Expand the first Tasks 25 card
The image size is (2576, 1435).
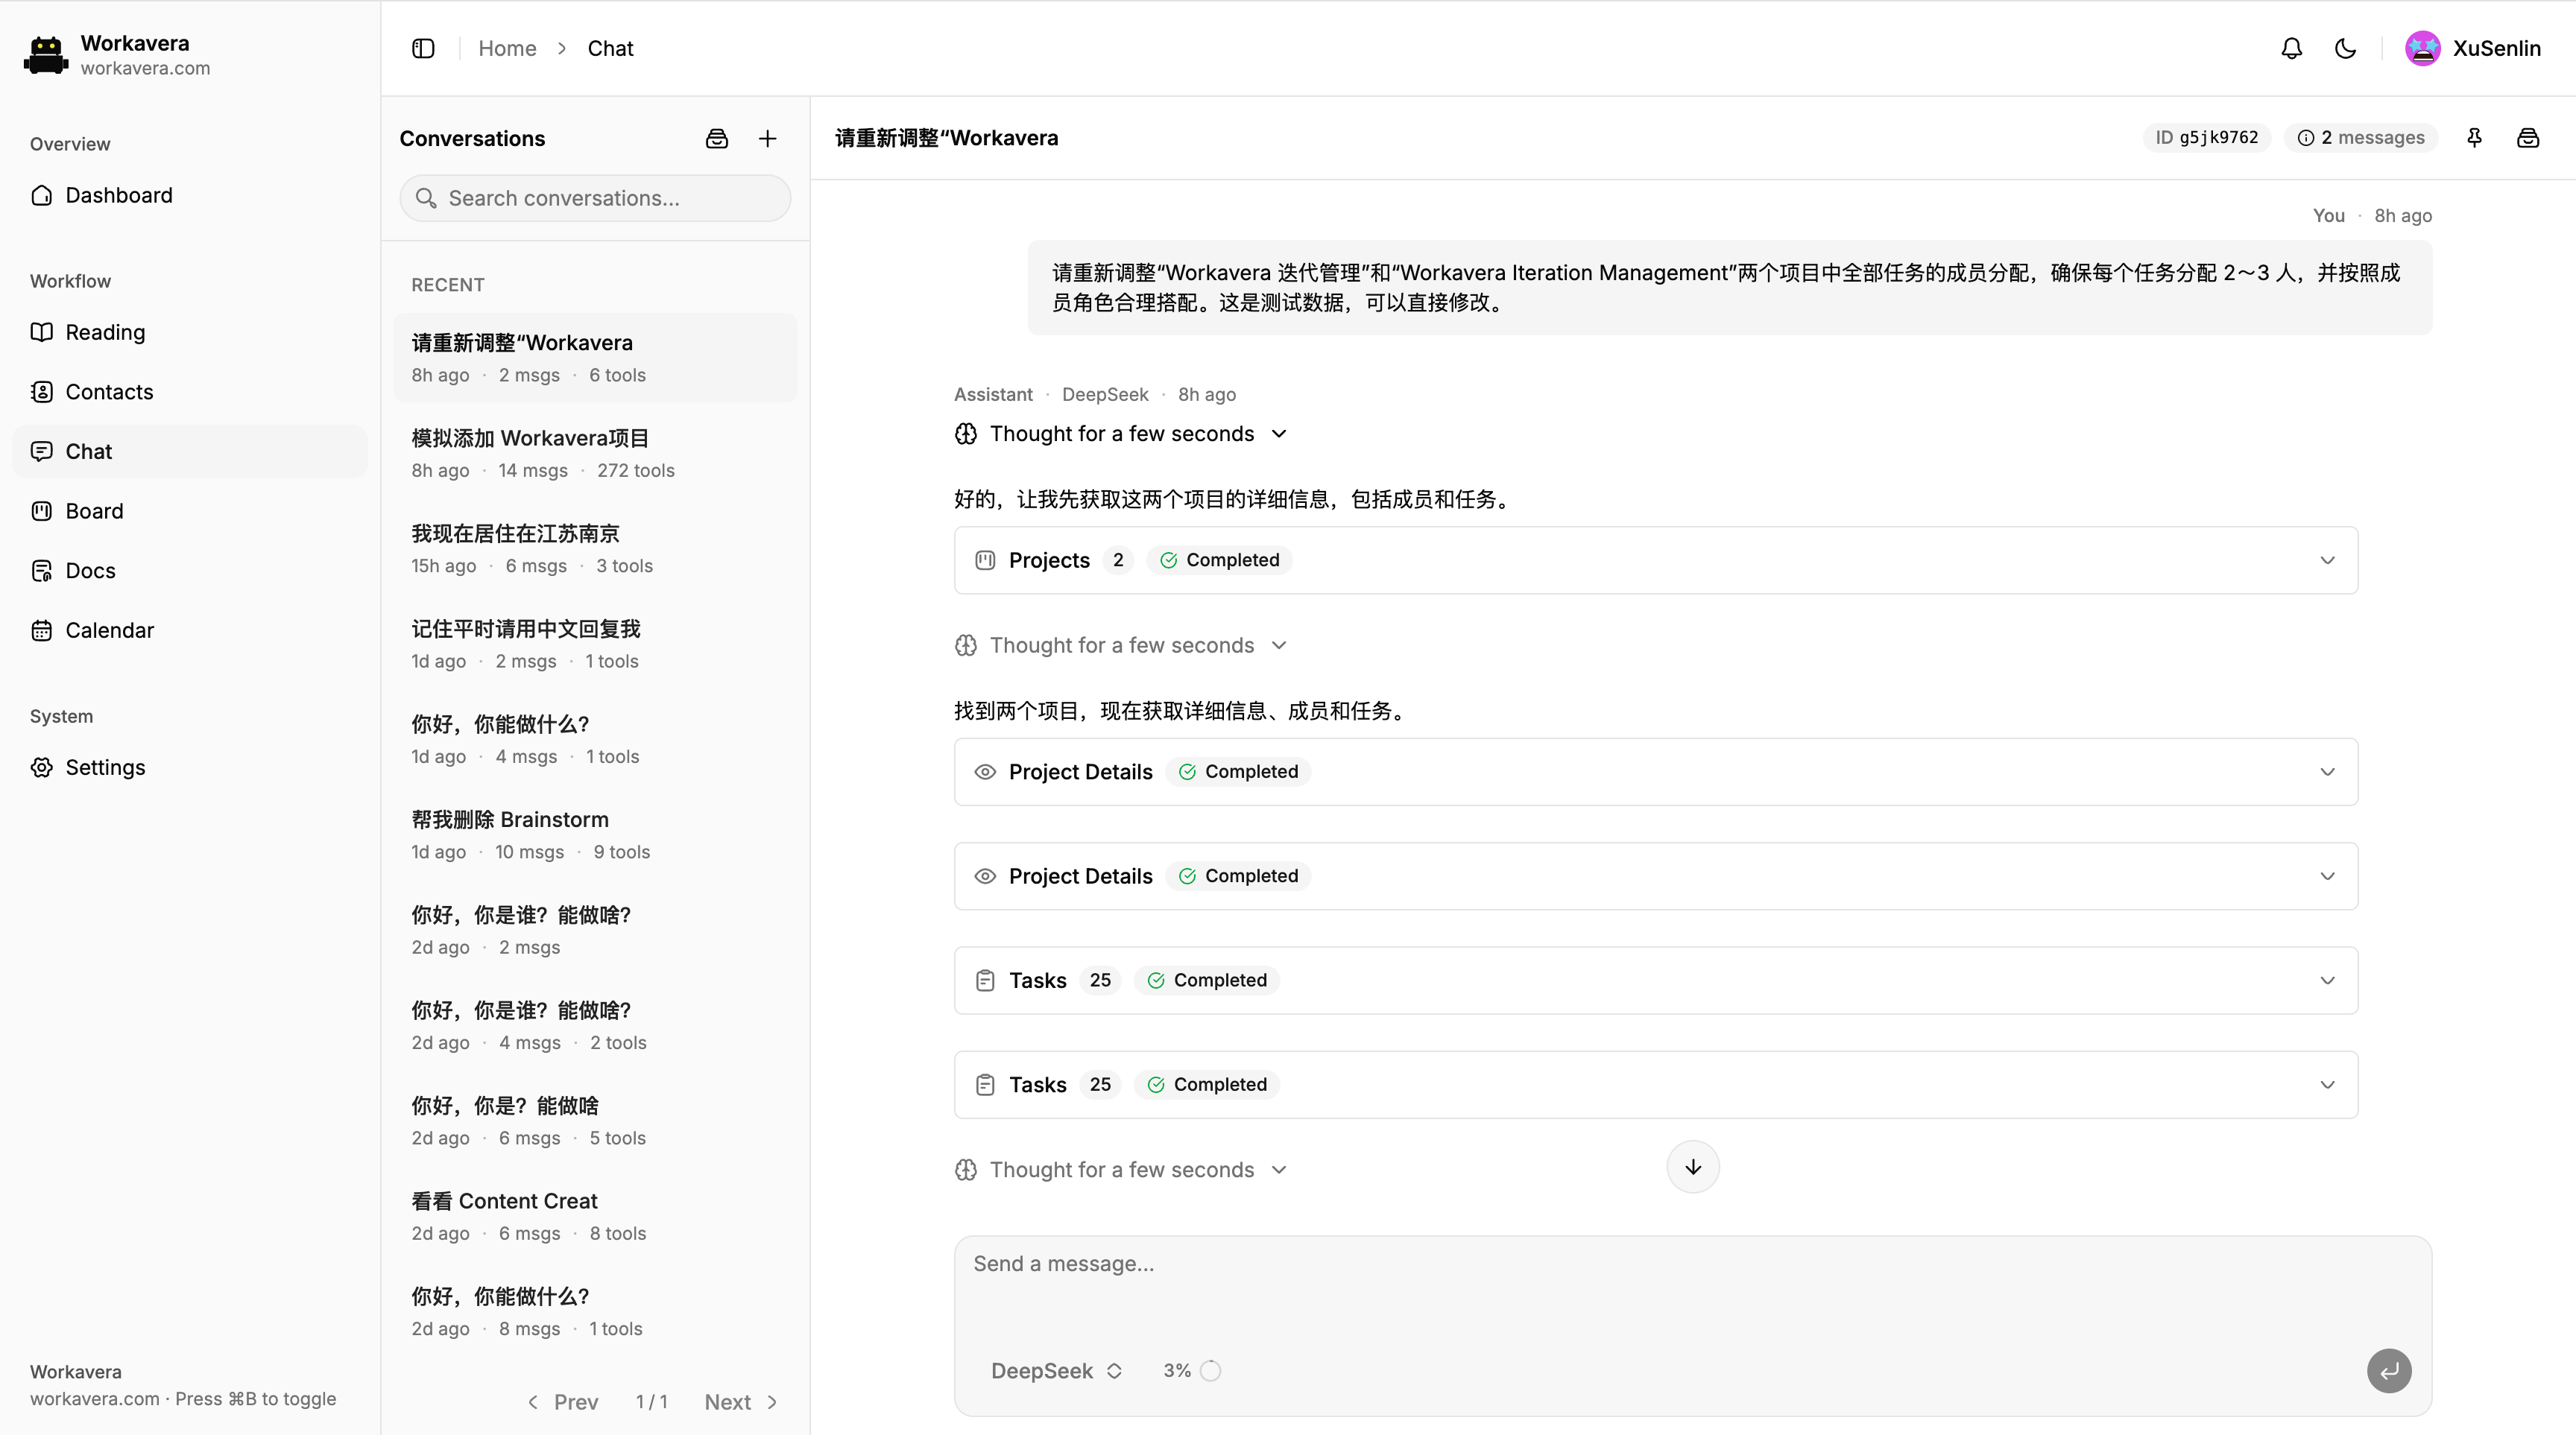click(1656, 981)
